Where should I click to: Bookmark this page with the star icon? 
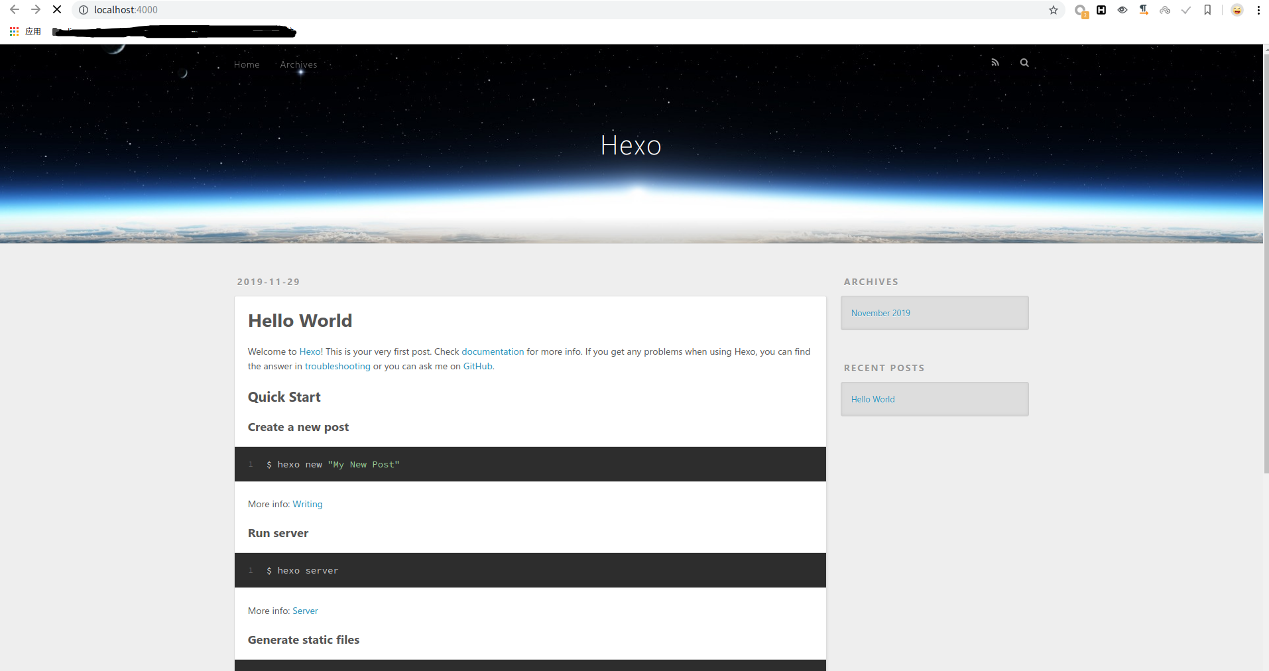click(1053, 10)
